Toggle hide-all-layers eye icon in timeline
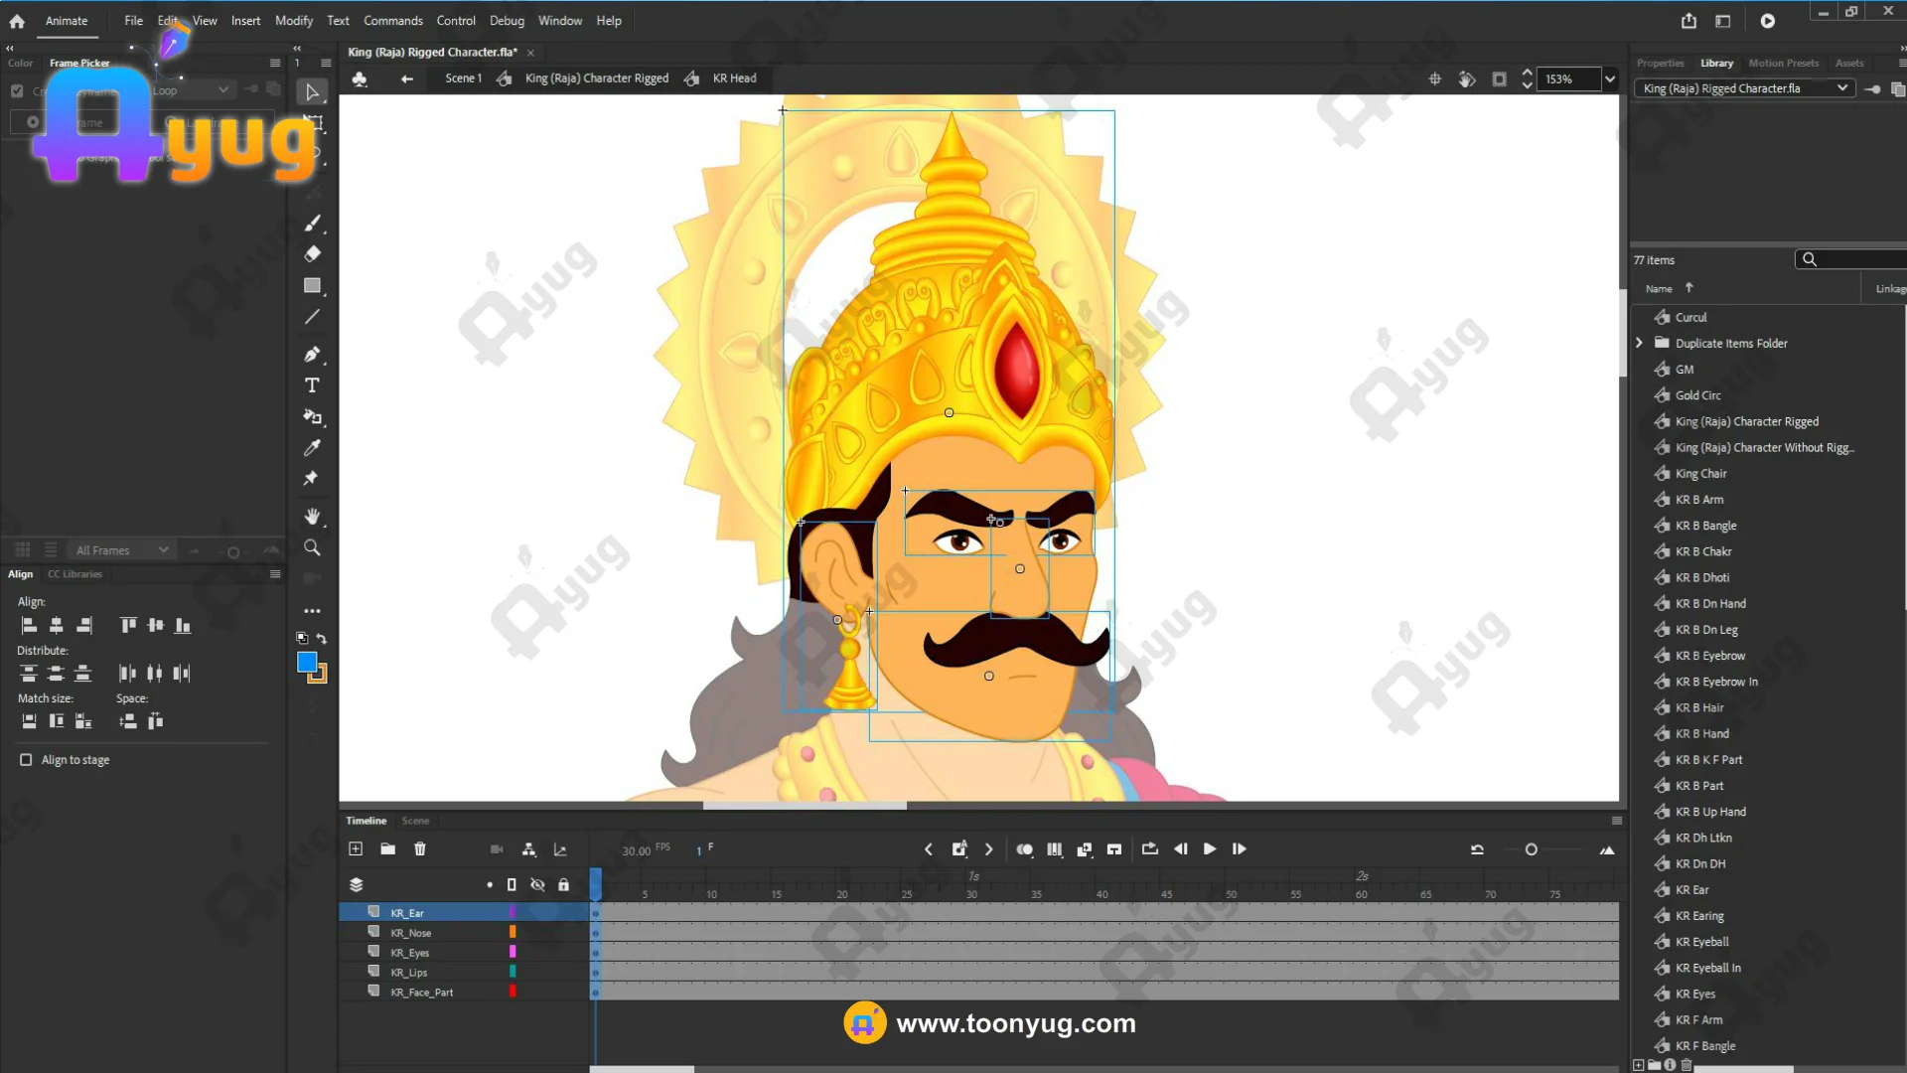This screenshot has width=1907, height=1073. [x=537, y=884]
